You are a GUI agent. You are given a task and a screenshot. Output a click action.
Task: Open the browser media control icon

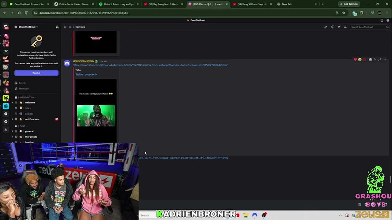click(x=372, y=13)
